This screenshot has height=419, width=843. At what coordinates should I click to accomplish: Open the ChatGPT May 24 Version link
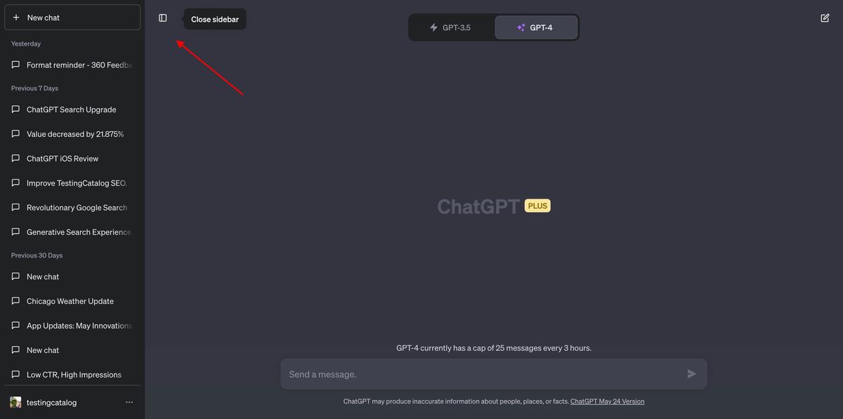[x=607, y=401]
